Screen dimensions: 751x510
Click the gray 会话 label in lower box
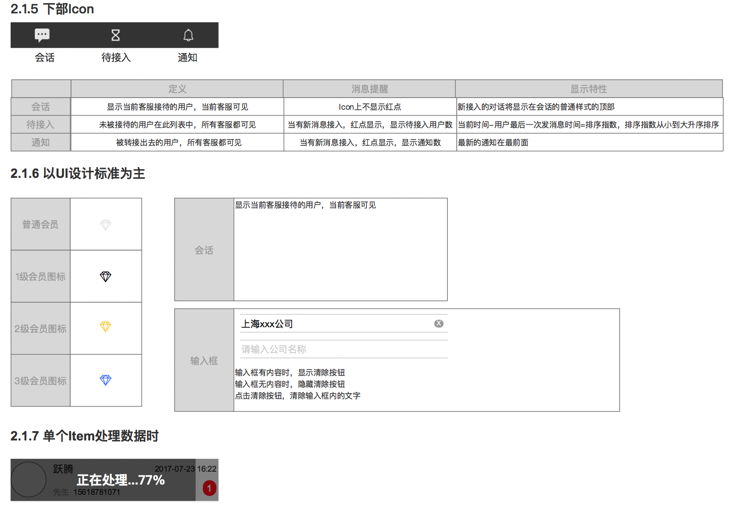point(204,250)
